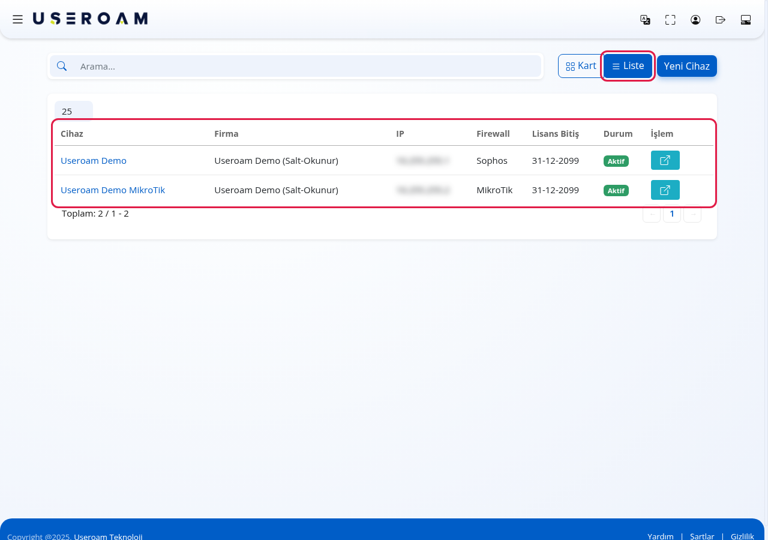Click the logout icon in header
Viewport: 768px width, 540px height.
[721, 20]
